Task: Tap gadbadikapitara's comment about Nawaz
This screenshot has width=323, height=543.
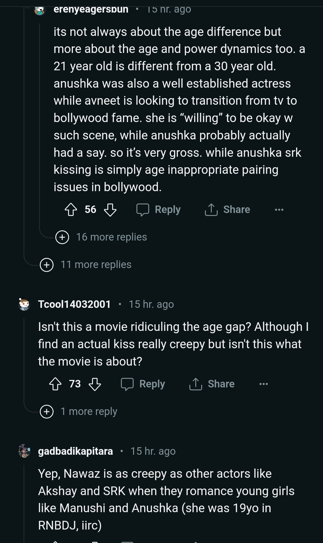Action: [x=166, y=499]
